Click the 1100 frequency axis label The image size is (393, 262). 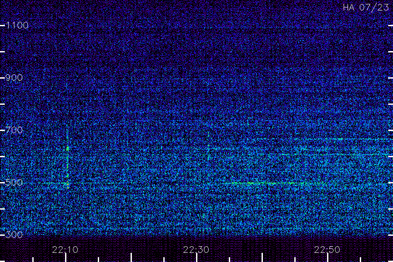point(17,25)
